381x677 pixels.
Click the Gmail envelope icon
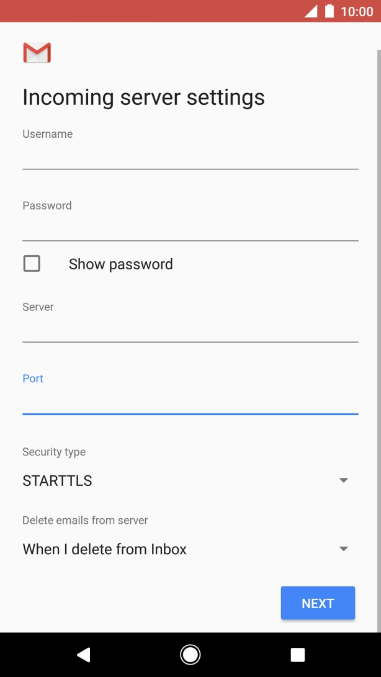point(37,53)
